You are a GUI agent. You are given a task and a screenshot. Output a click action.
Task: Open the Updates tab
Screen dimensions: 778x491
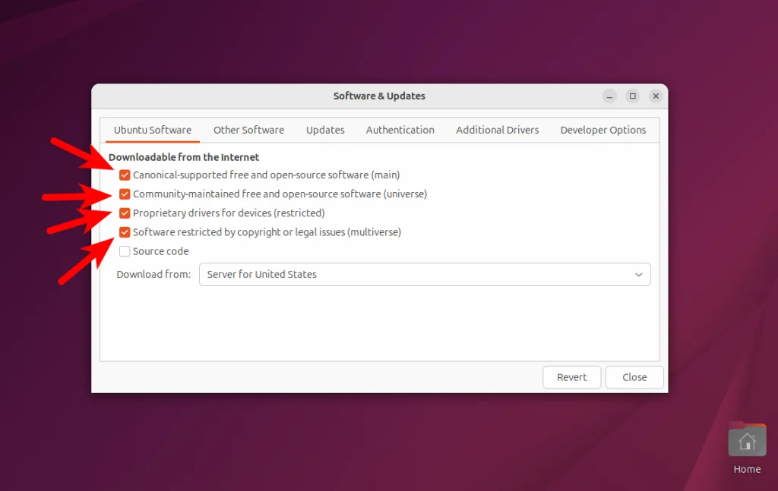[x=324, y=130]
